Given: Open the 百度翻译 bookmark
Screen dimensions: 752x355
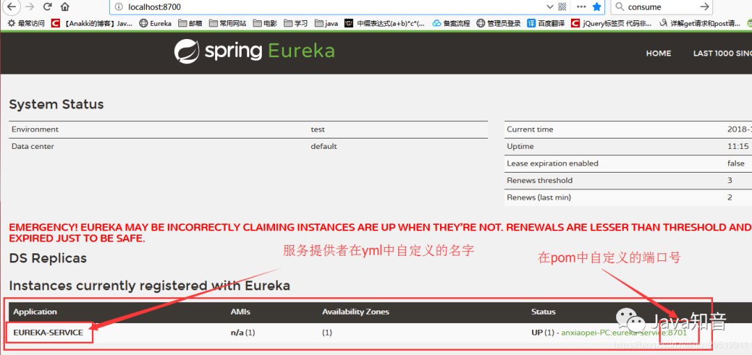Looking at the screenshot, I should coord(546,23).
